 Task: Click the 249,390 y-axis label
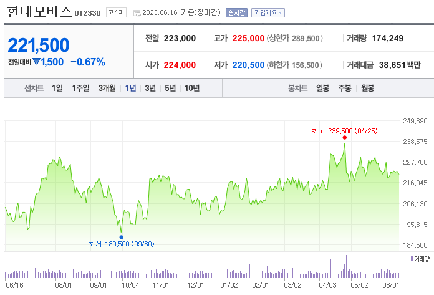pos(415,121)
